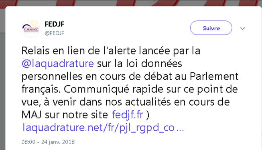Click the word 'Relais' starting the tweet

(x=35, y=51)
